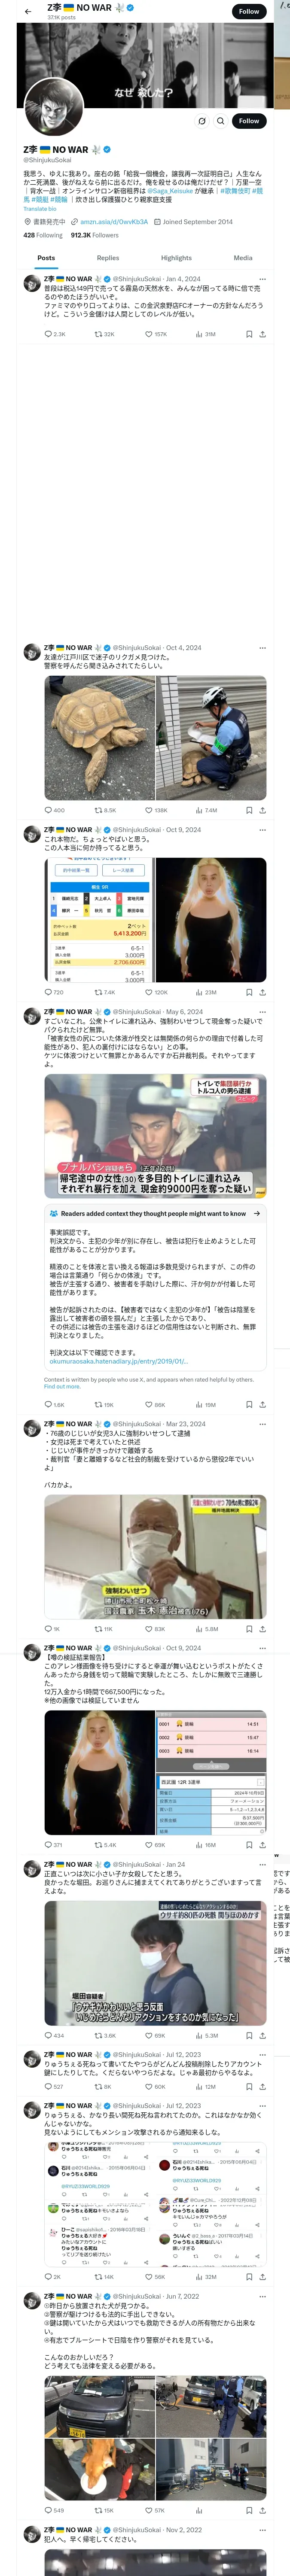Viewport: 290px width, 2576px height.
Task: Reply to the Oct 4, 2024 tortoise post
Action: pos(55,810)
